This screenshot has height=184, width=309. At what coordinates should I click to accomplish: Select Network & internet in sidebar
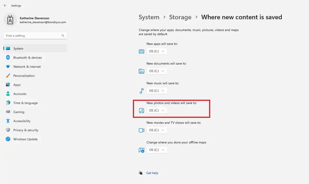tap(35, 67)
